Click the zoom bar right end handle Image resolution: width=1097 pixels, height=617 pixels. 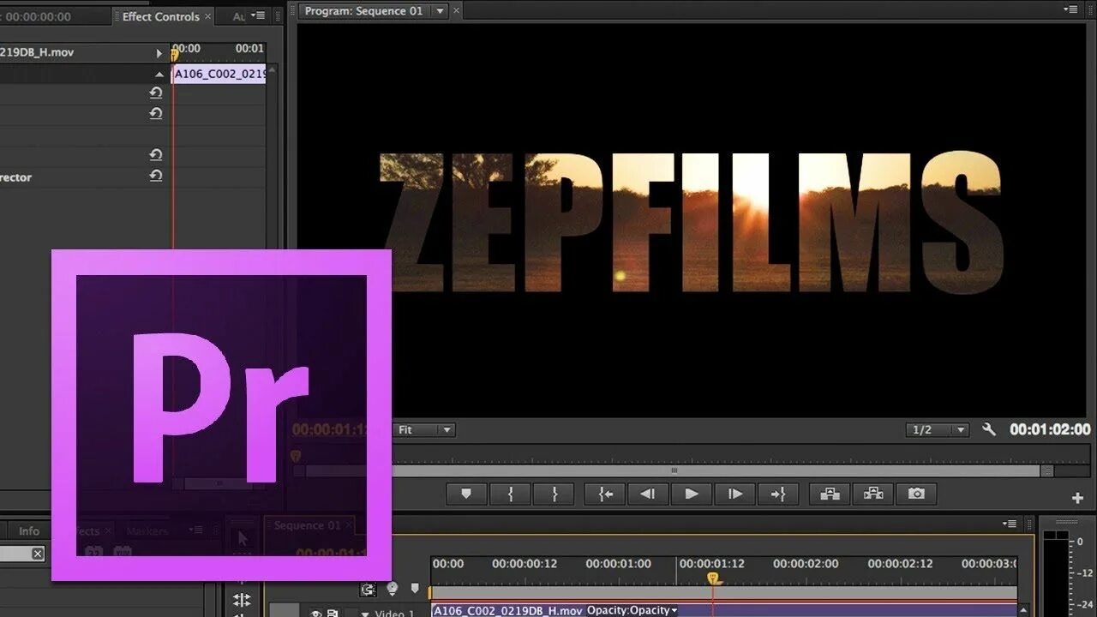tap(1047, 470)
